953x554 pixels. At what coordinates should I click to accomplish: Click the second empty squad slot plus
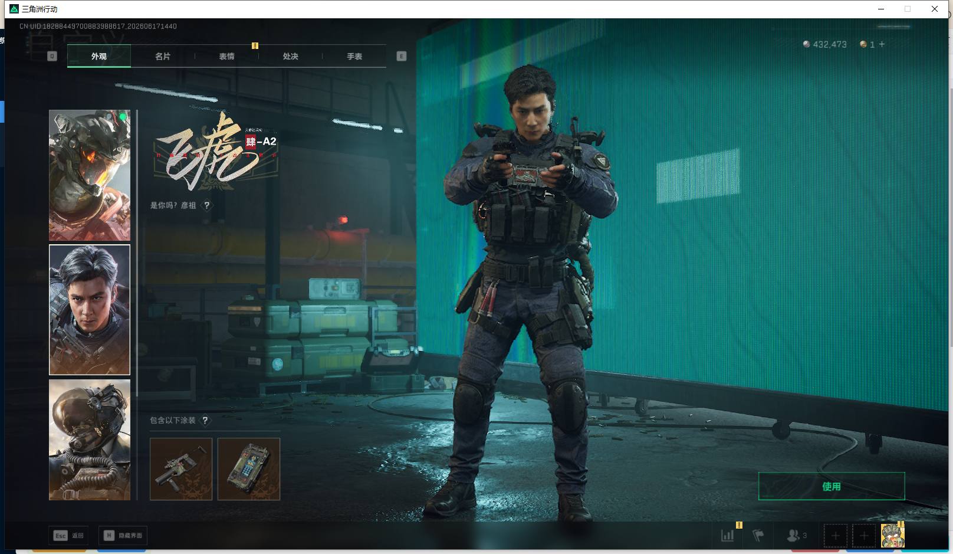click(864, 536)
